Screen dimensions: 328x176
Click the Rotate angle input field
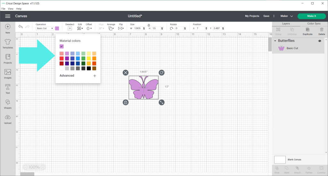[179, 28]
